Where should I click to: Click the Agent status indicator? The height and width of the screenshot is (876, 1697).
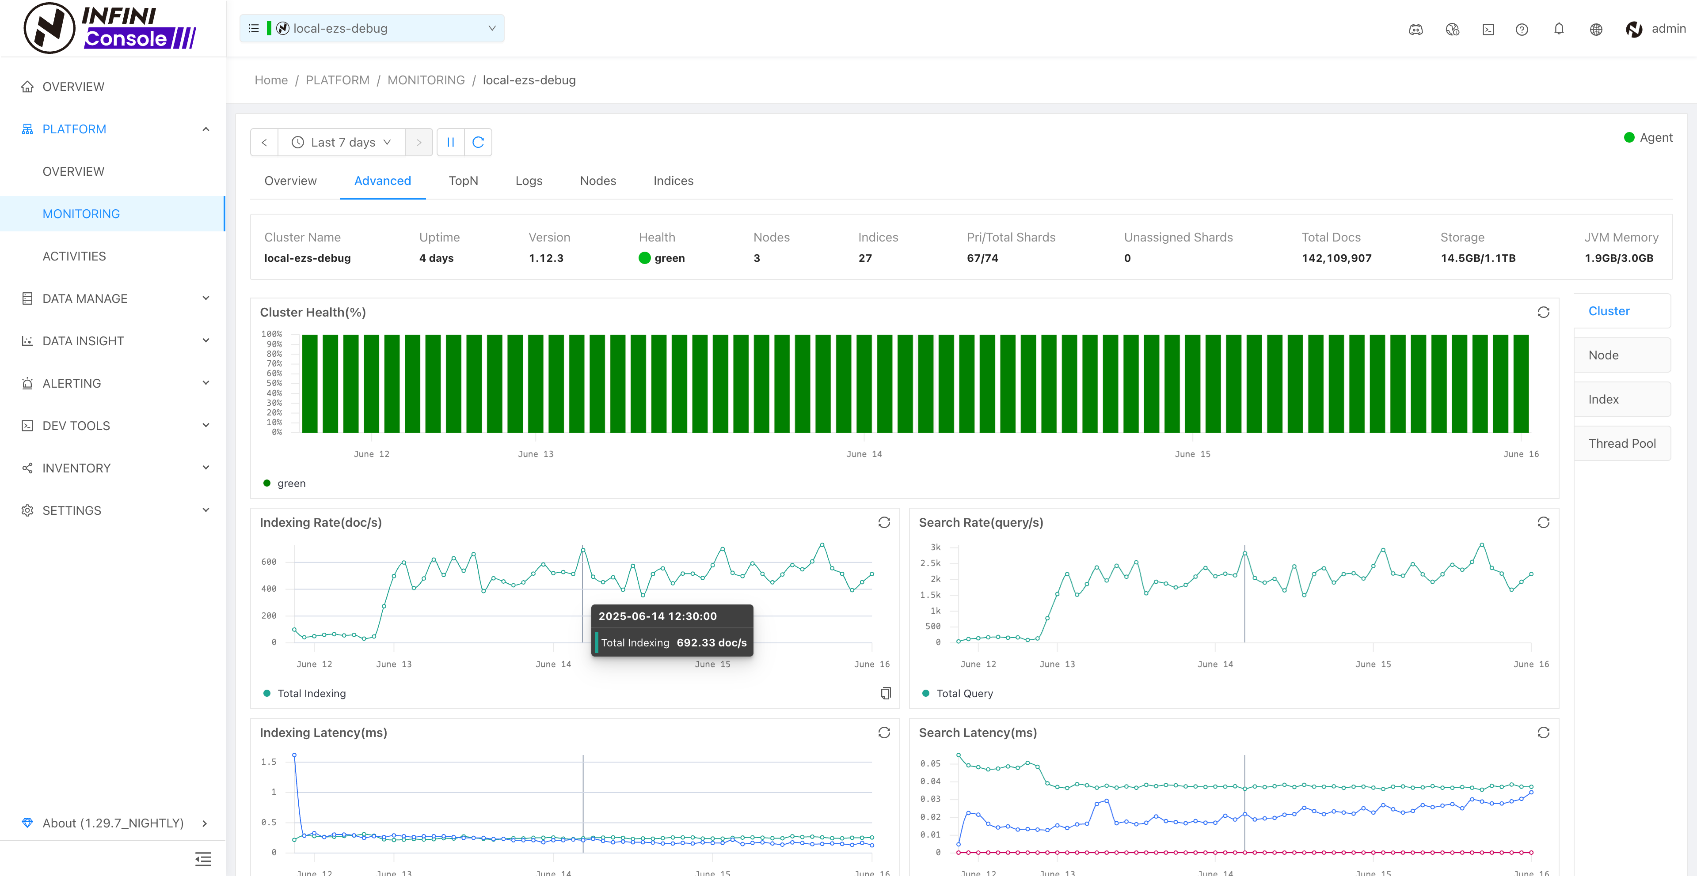pos(1648,138)
